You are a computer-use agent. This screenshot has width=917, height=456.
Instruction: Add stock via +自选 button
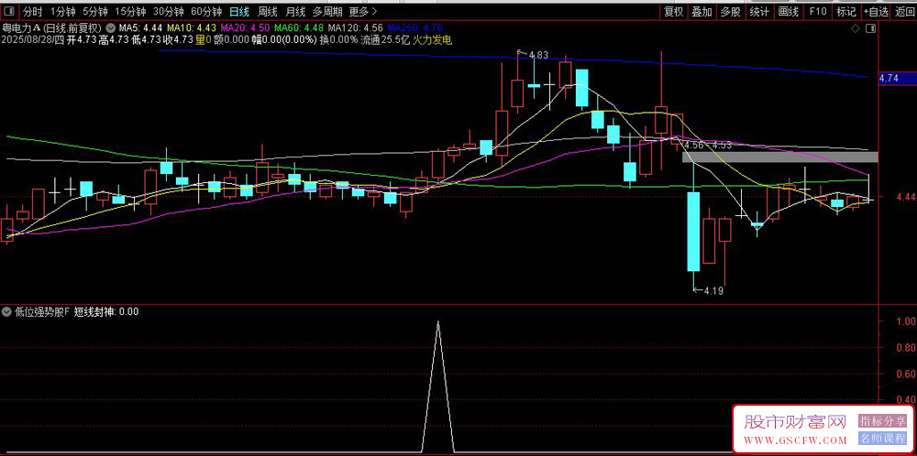point(876,11)
